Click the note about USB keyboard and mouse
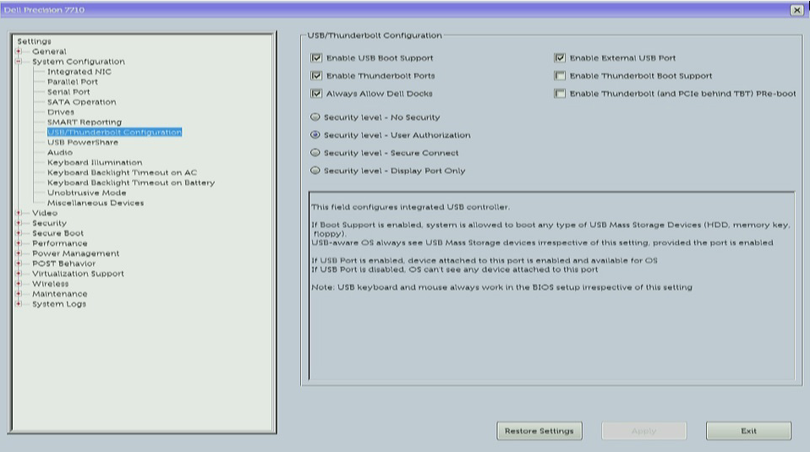Screen dimensions: 810x452 501,287
